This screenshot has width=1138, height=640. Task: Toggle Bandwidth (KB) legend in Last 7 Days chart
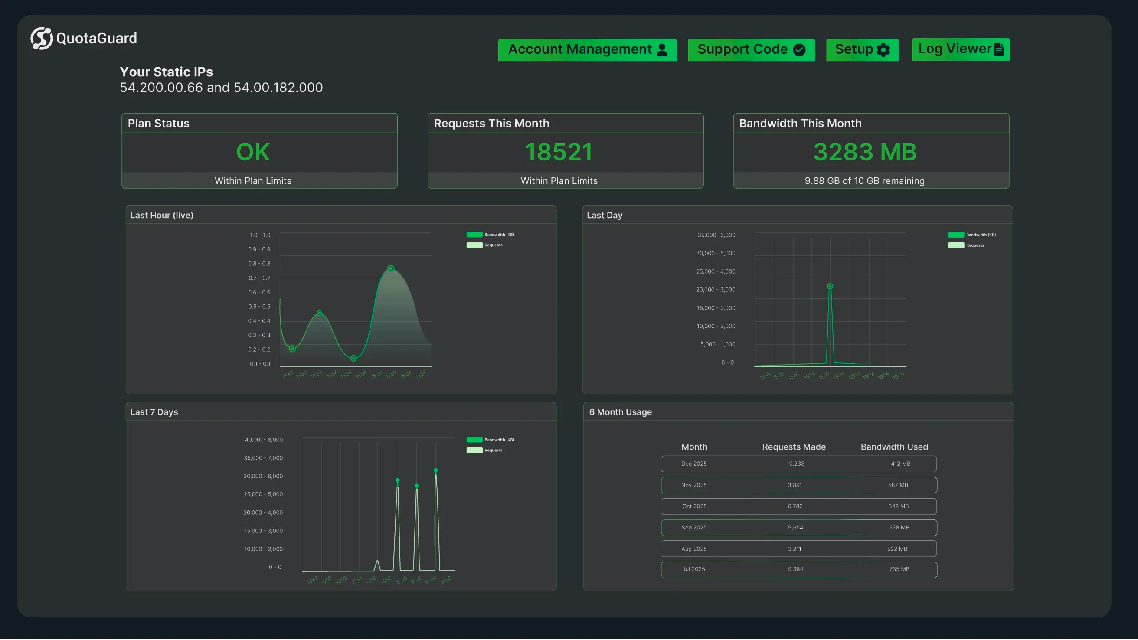[475, 440]
